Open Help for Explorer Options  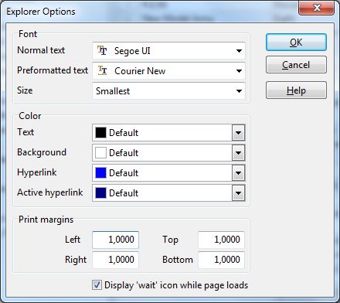coord(296,90)
